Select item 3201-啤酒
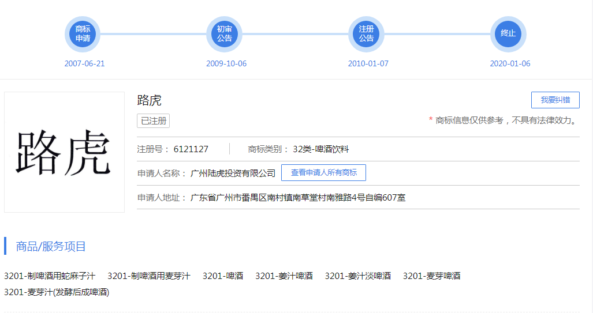 click(x=223, y=276)
